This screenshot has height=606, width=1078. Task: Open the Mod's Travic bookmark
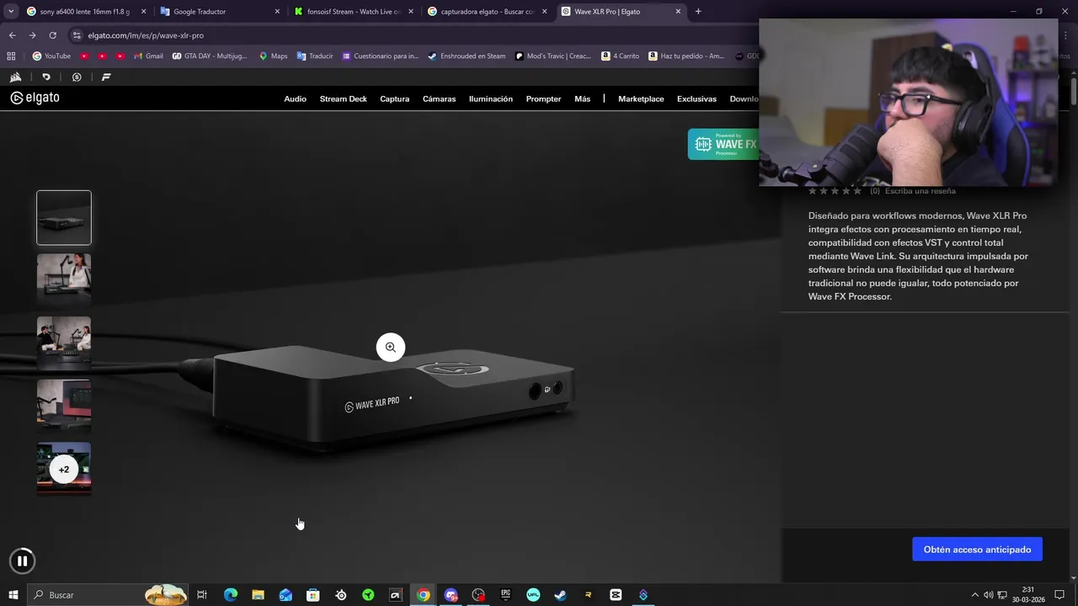tap(552, 56)
